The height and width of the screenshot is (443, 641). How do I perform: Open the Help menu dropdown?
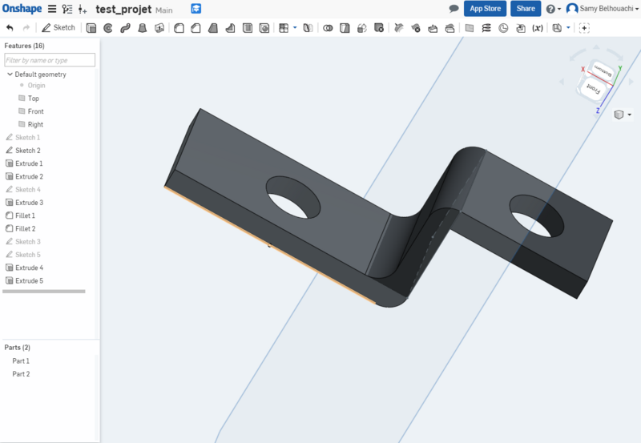tap(554, 9)
